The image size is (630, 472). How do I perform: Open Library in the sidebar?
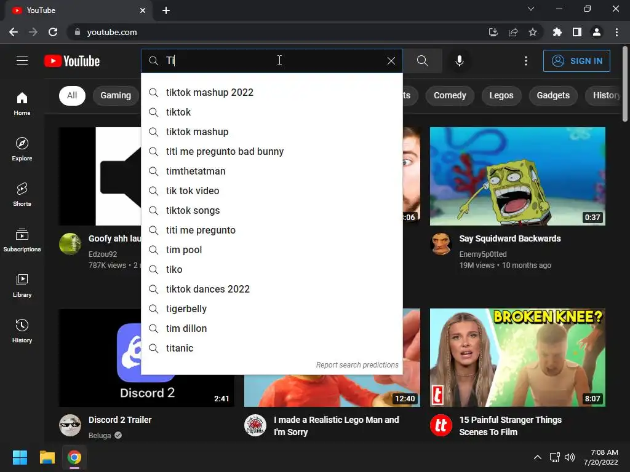tap(22, 285)
